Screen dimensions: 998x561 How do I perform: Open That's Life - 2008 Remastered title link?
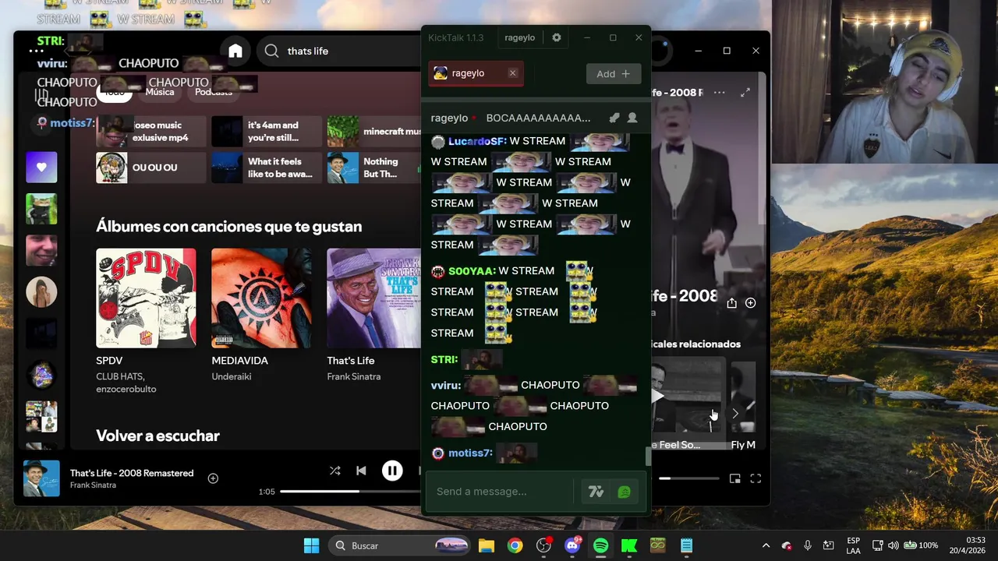tap(132, 473)
